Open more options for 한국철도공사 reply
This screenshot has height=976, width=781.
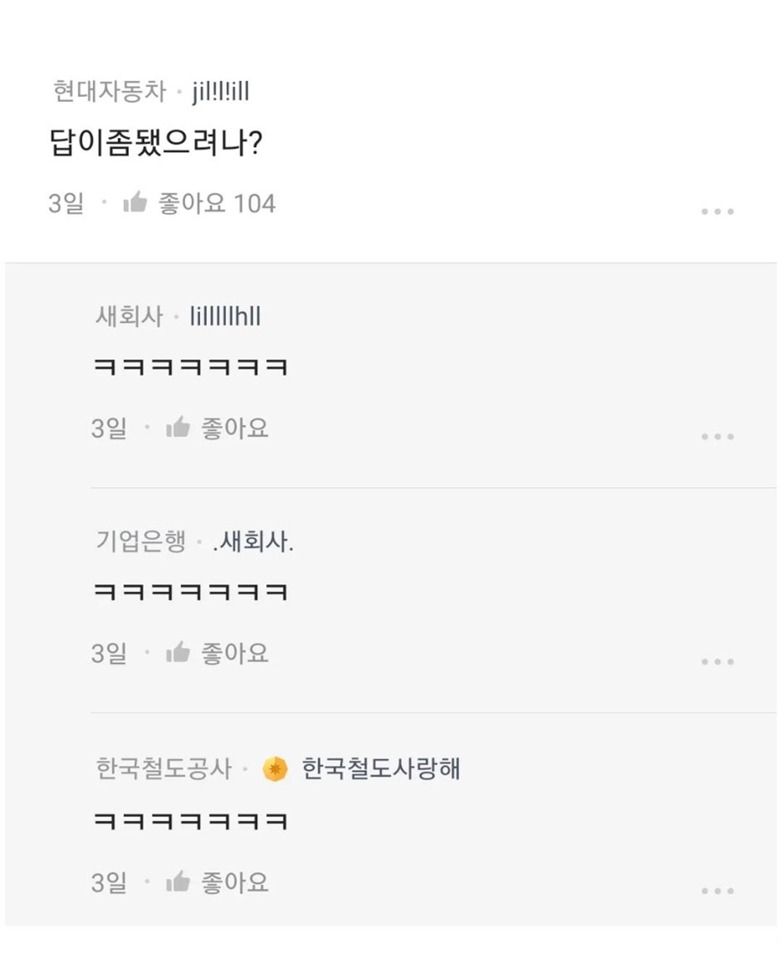click(717, 890)
